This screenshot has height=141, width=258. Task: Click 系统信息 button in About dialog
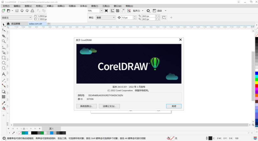pos(87,106)
